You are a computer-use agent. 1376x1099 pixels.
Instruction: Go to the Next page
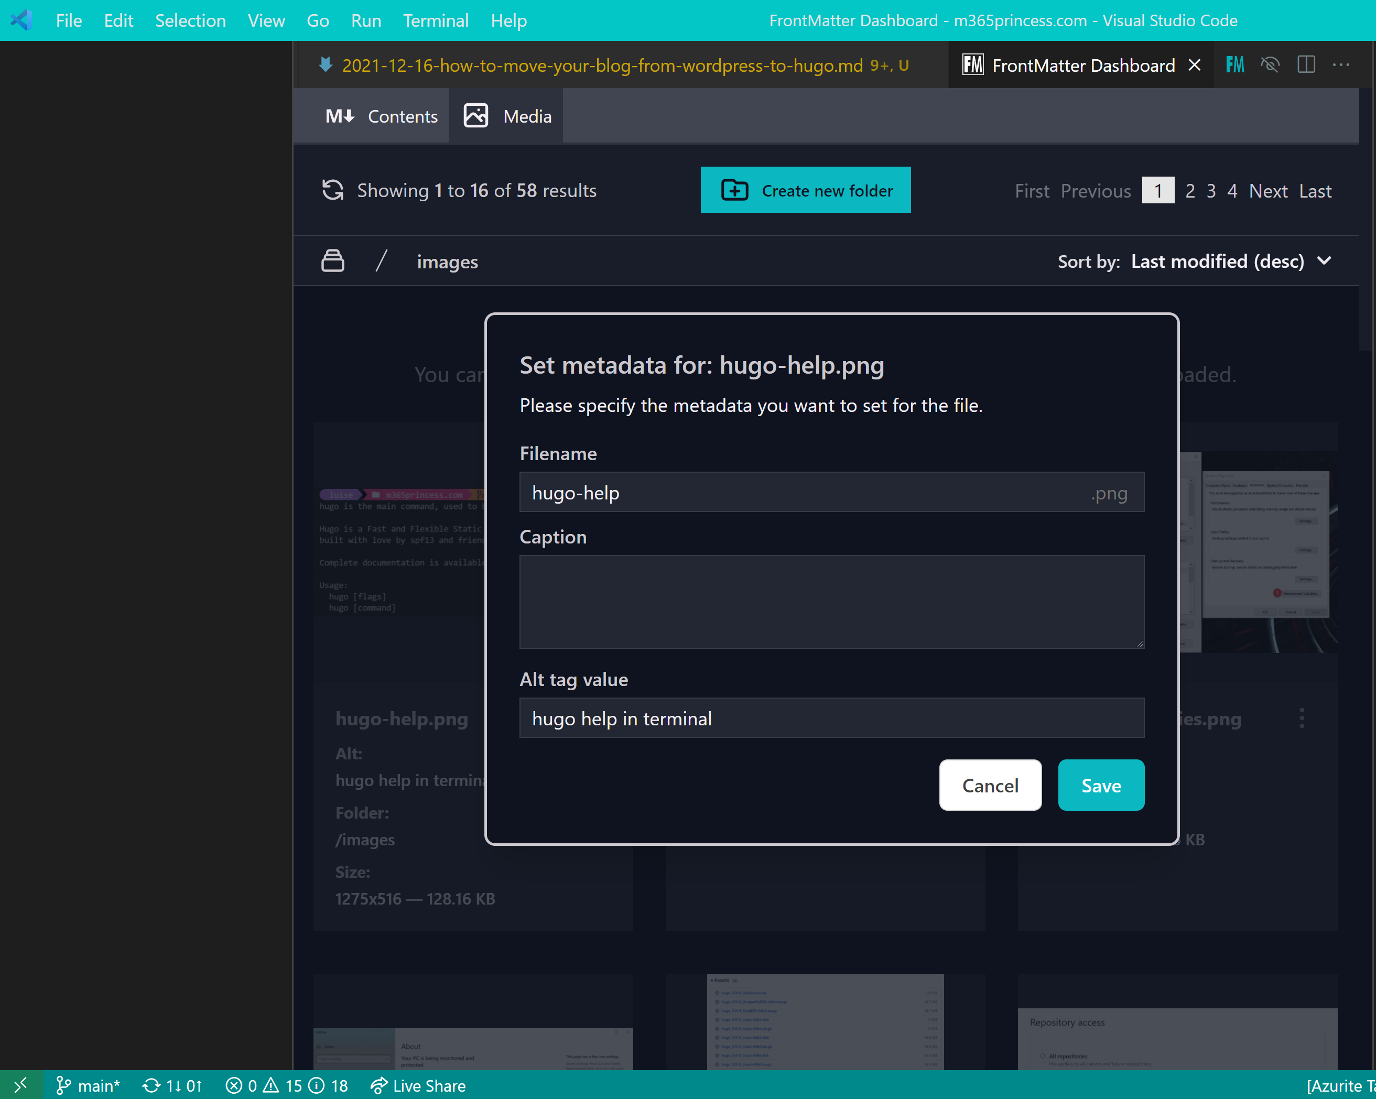point(1268,191)
